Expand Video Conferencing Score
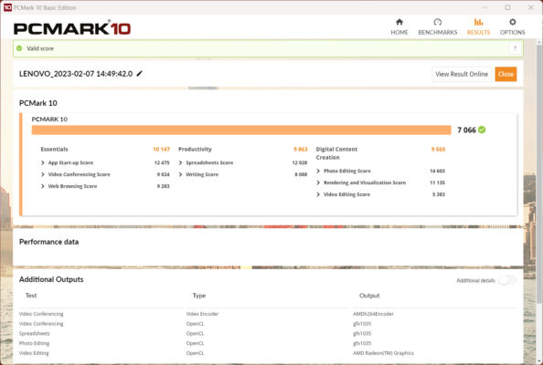Screen dimensions: 543x365 [x=43, y=174]
